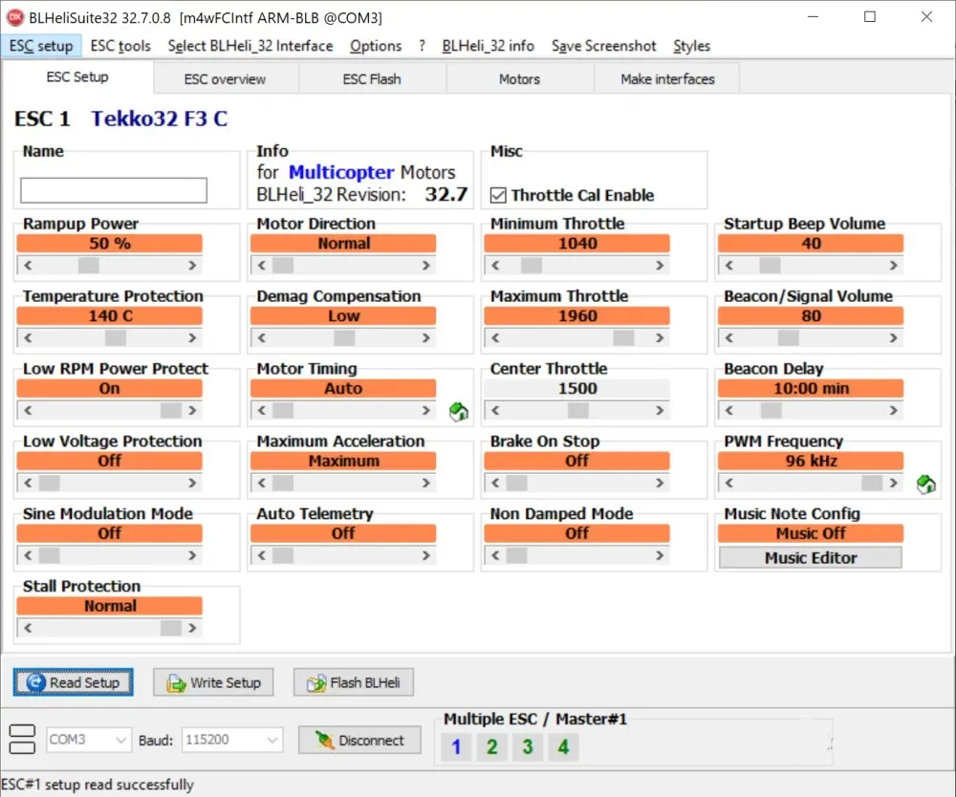Screen dimensions: 956x797
Task: Click the Center Throttle slider thumb
Action: click(578, 410)
